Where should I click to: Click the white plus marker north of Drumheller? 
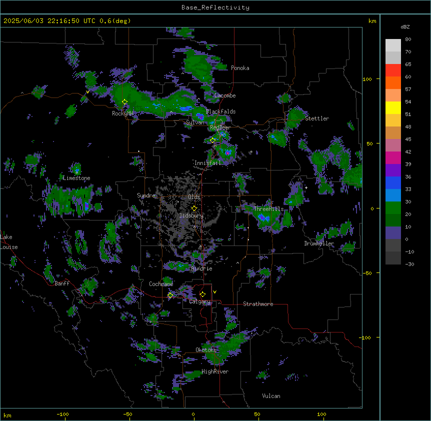(x=306, y=187)
